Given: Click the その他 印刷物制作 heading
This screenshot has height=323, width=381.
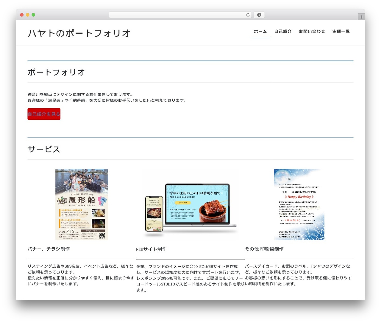Looking at the screenshot, I should [264, 249].
